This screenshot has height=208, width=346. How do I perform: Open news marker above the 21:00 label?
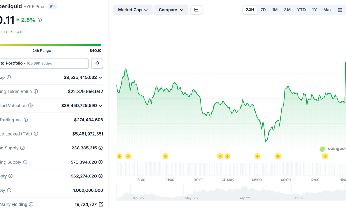(165, 156)
